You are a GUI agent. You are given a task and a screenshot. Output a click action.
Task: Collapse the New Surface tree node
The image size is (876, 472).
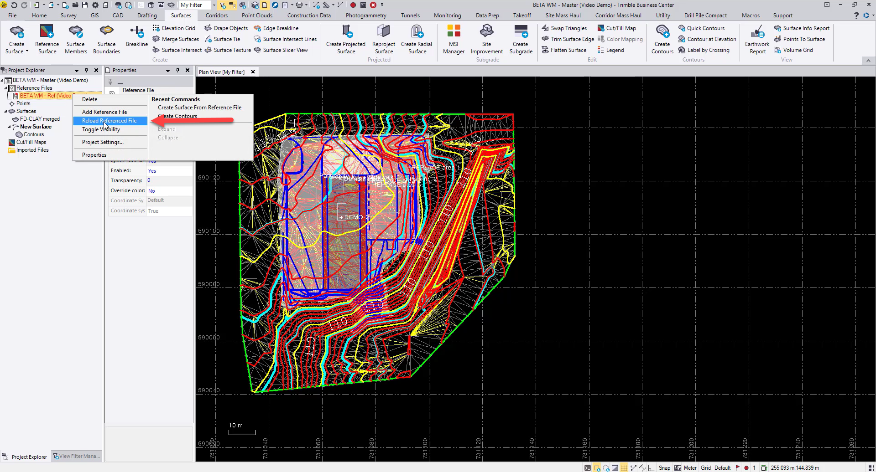pos(10,127)
